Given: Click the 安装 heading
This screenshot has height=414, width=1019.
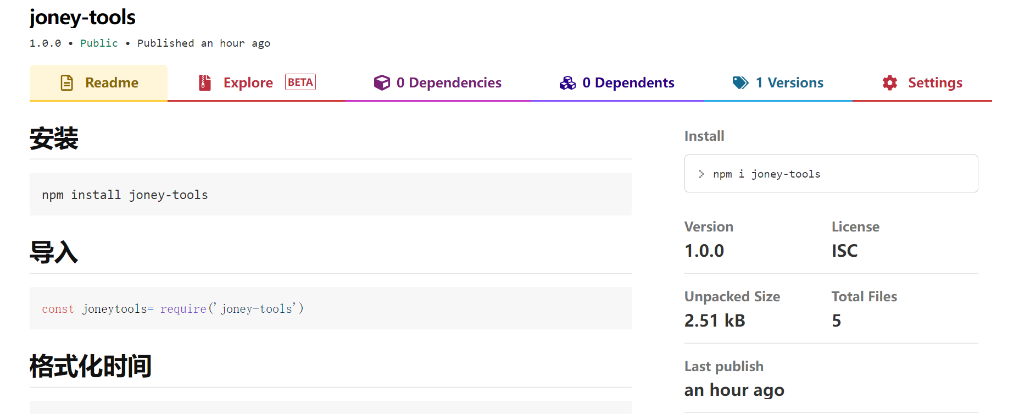Looking at the screenshot, I should (54, 138).
